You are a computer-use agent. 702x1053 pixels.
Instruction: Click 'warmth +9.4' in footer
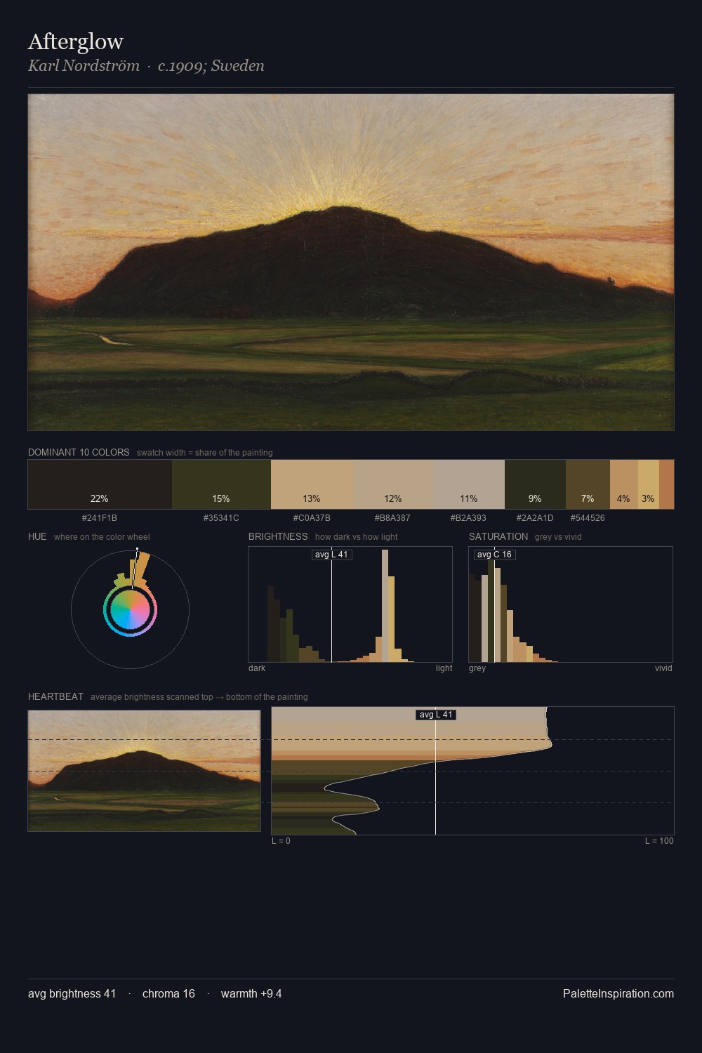point(251,993)
